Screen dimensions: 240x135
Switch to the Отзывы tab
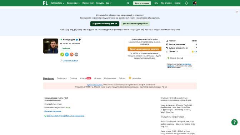point(97,78)
